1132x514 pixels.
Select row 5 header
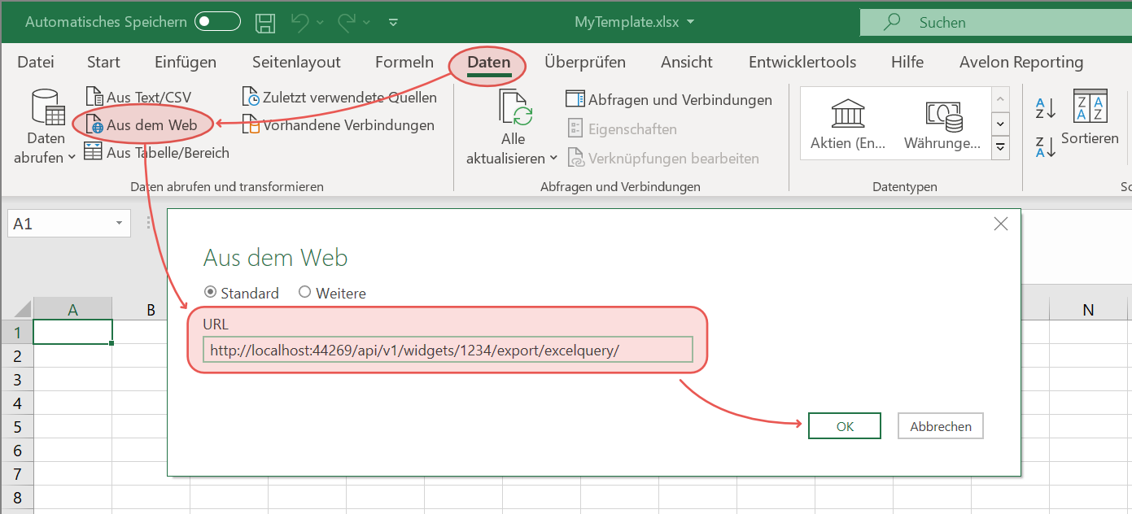[x=16, y=427]
